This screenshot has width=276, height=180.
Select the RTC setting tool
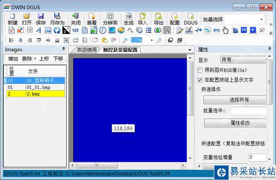pyautogui.click(x=216, y=30)
